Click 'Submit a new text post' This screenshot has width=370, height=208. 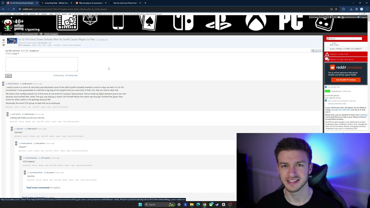coord(346,59)
